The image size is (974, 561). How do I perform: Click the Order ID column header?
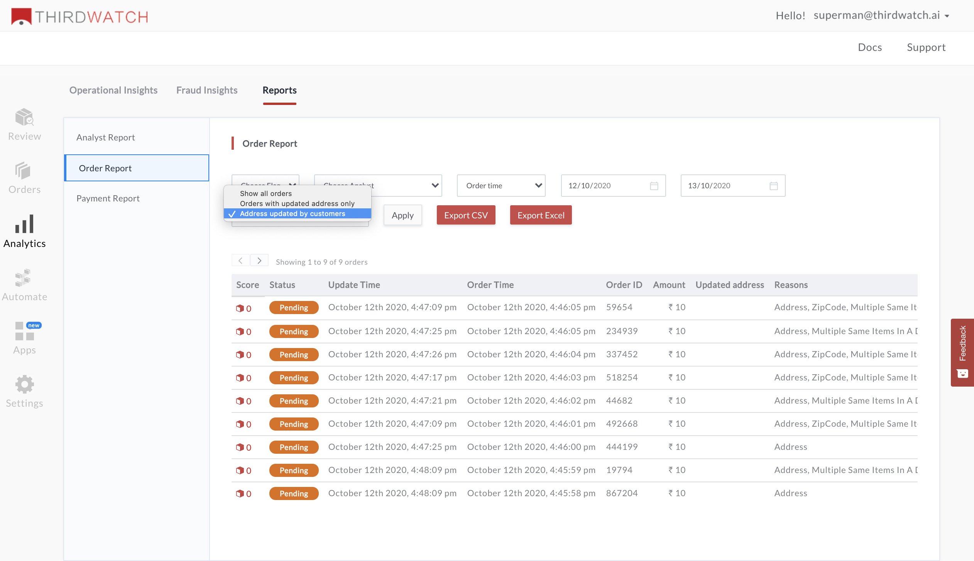(624, 285)
